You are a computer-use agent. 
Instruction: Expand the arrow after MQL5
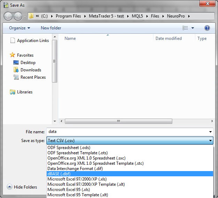(147, 16)
